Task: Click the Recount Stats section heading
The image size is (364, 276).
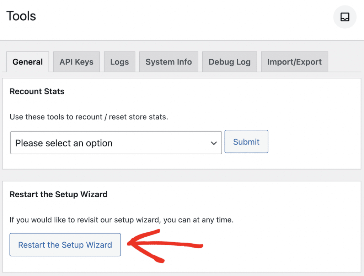Action: pos(37,92)
